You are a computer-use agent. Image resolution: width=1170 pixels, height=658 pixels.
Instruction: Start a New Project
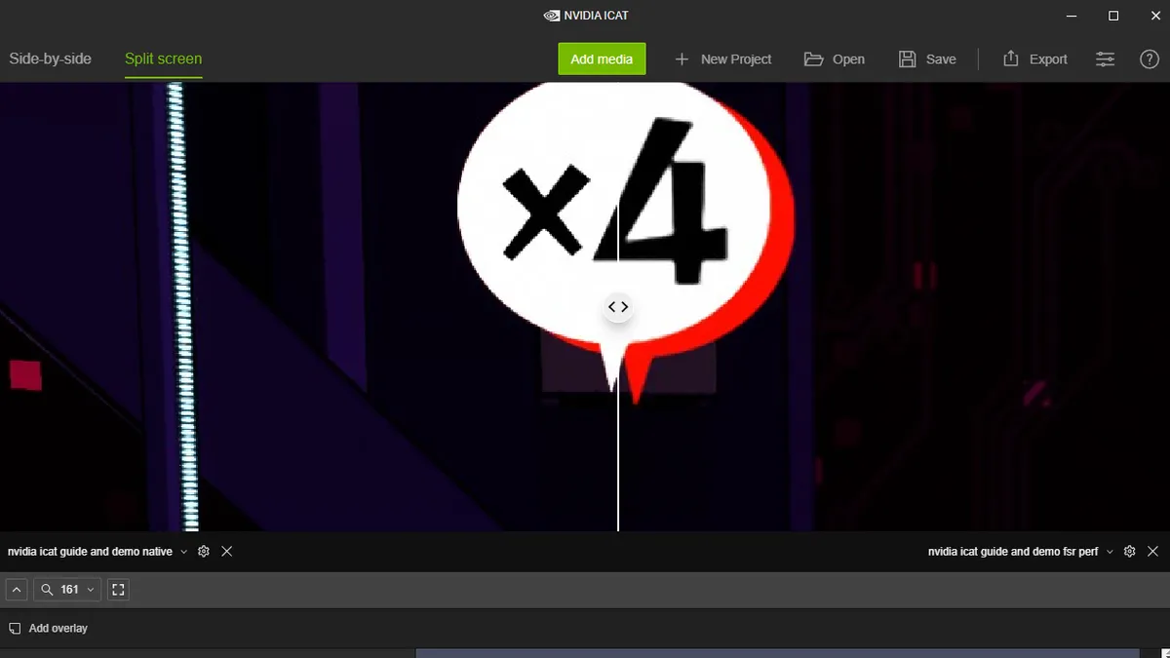click(x=722, y=59)
